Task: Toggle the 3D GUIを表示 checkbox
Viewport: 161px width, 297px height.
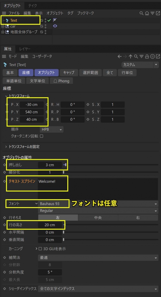Action: pyautogui.click(x=40, y=249)
